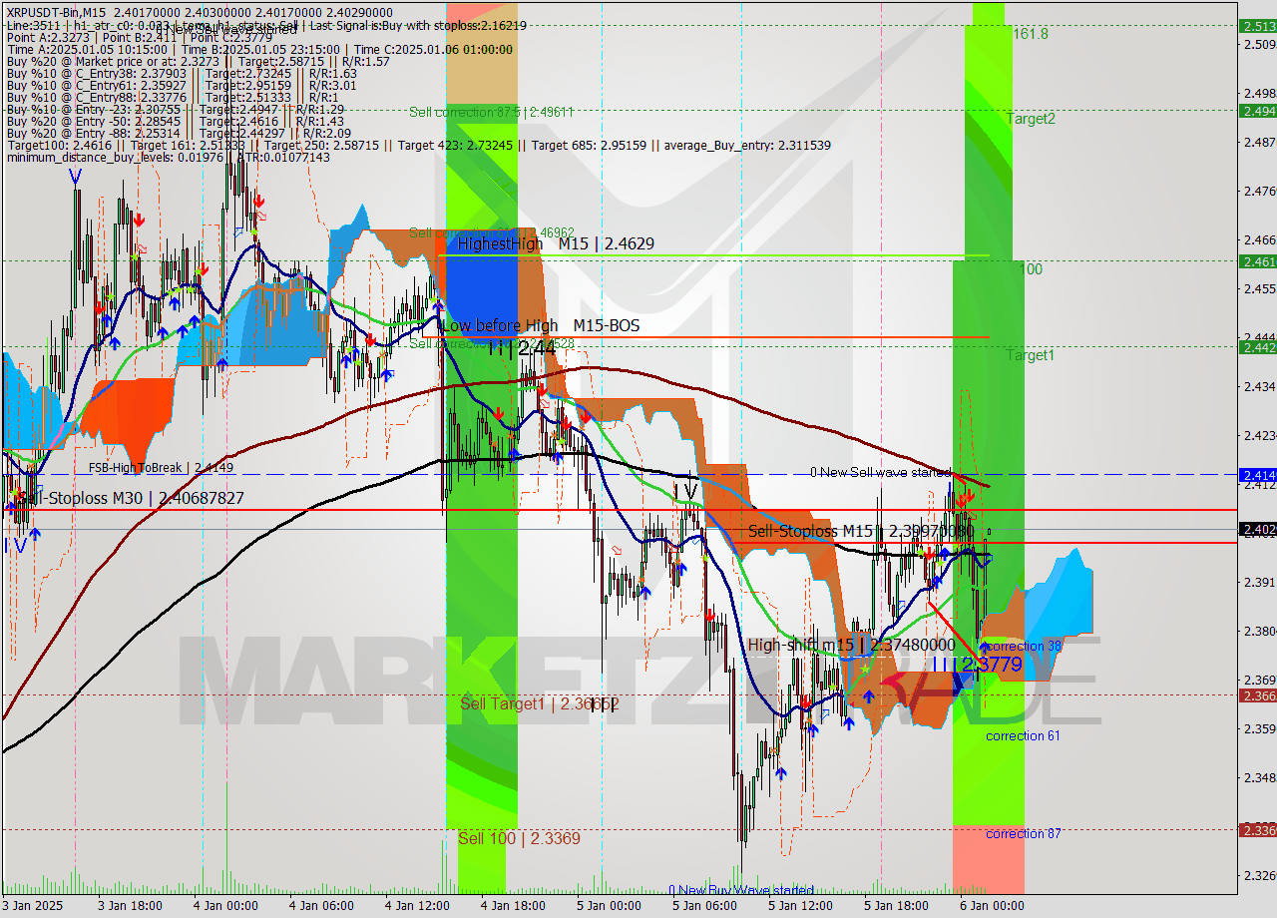Click the '4 Jan 12:00' time axis label
Viewport: 1277px width, 918px height.
417,906
